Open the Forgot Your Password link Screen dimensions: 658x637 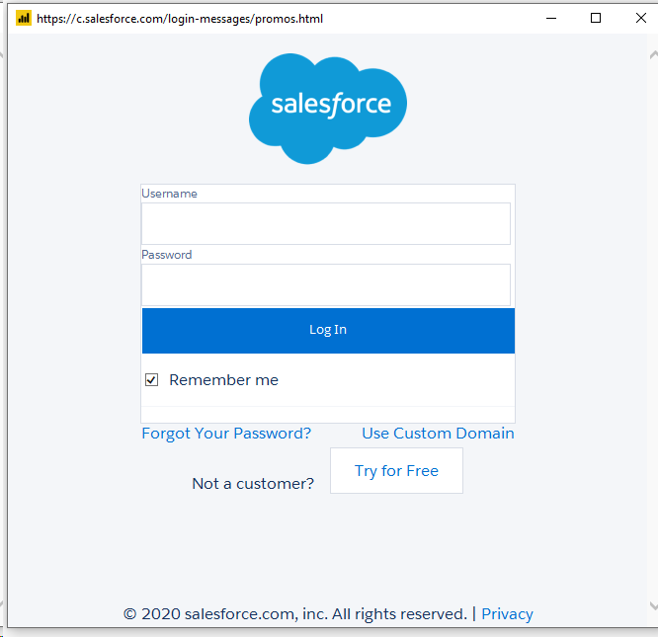click(226, 434)
